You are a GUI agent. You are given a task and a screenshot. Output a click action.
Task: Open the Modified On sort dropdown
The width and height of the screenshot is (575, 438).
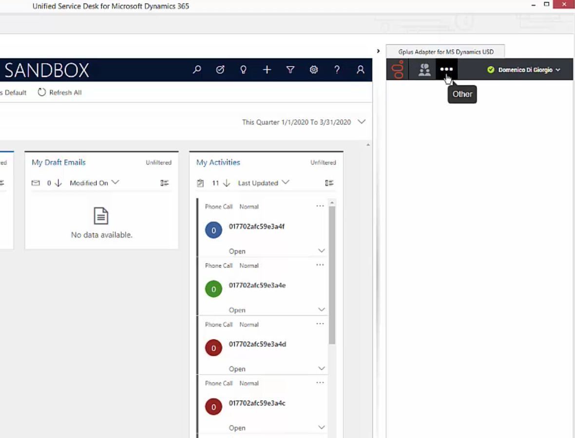pos(94,183)
